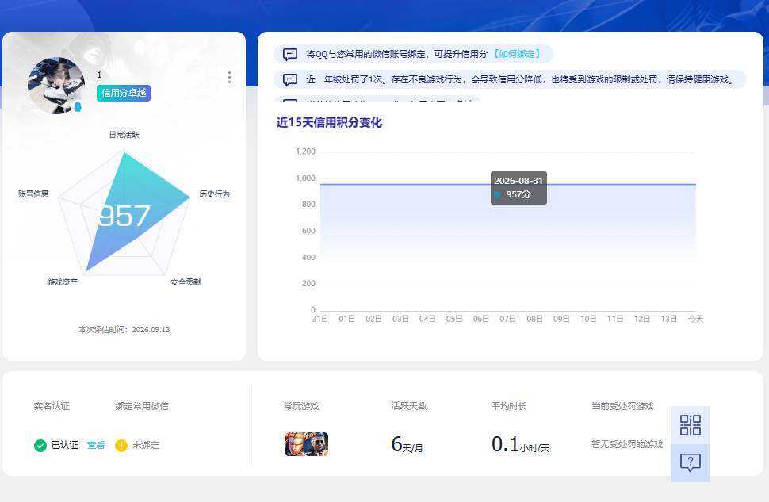Click chat icon beside QQ binding notice
769x502 pixels.
[x=290, y=54]
